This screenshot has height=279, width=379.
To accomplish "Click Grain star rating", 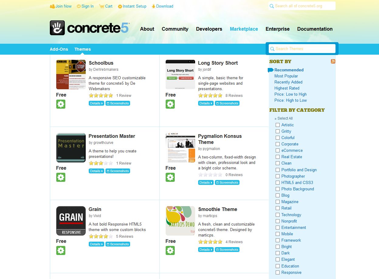I will point(101,236).
